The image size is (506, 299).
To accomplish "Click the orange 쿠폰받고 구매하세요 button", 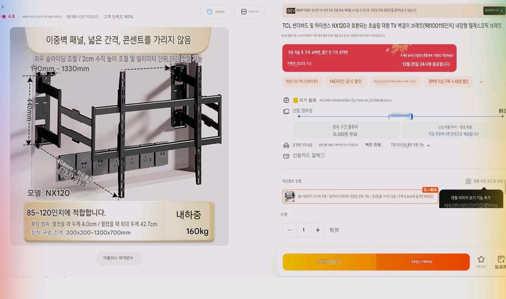I will [423, 262].
